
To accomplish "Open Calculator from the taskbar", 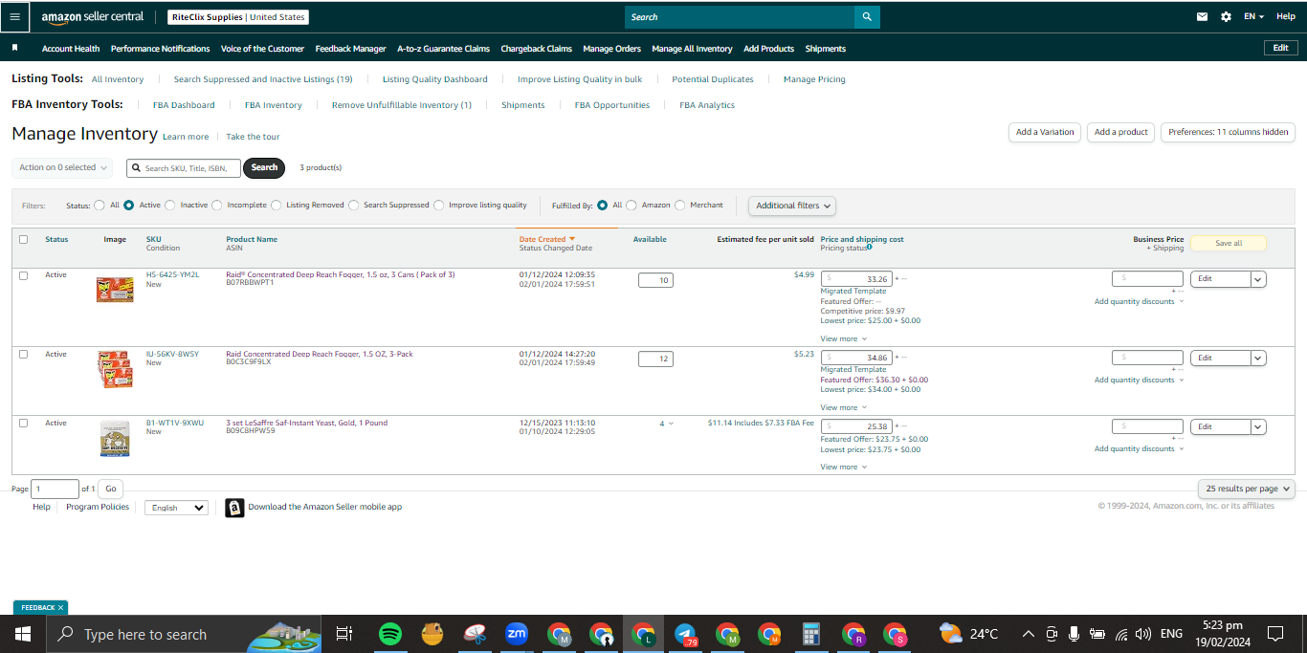I will coord(811,634).
